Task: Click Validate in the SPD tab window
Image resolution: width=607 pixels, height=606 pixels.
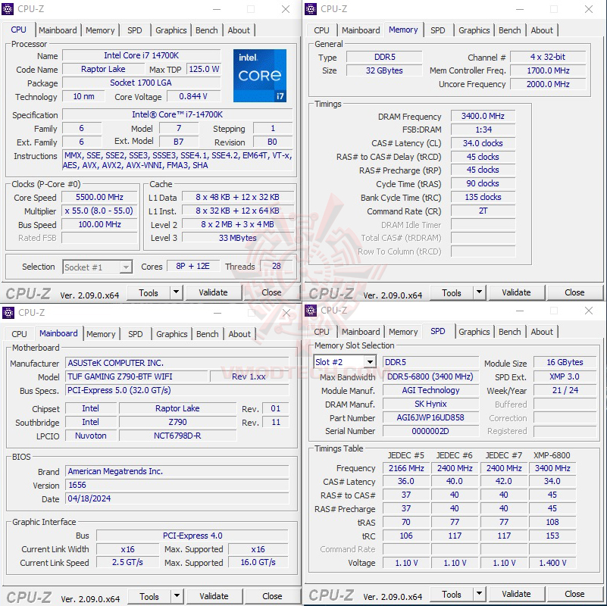Action: (516, 594)
